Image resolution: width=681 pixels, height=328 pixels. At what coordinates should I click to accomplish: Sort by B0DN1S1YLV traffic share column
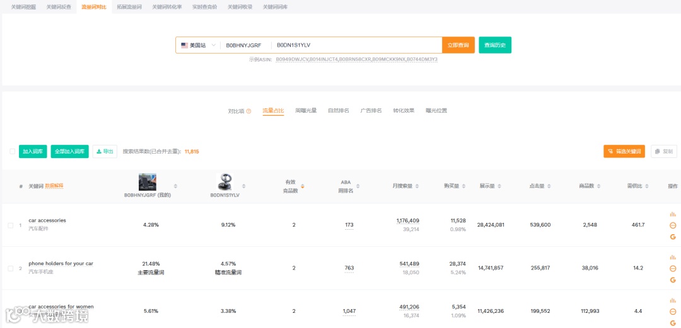243,186
